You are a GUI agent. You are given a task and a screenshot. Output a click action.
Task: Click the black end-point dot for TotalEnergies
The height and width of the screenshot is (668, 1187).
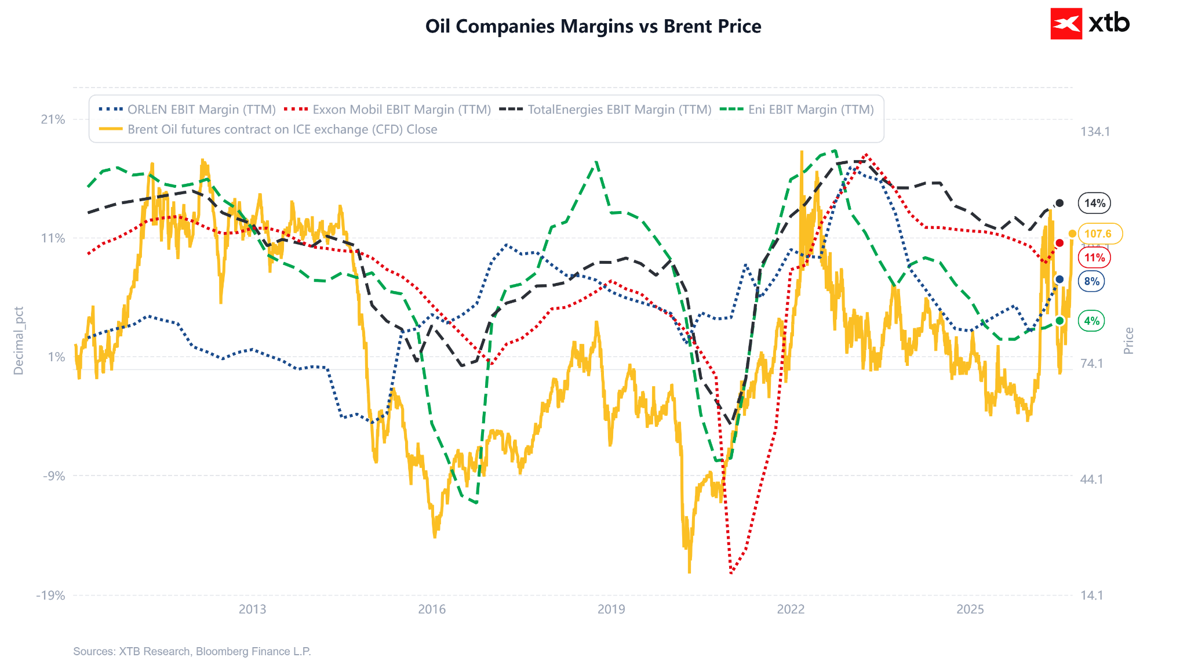(x=1059, y=203)
